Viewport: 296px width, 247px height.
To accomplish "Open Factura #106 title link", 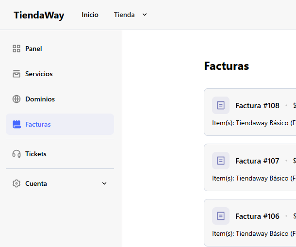I will pyautogui.click(x=257, y=216).
